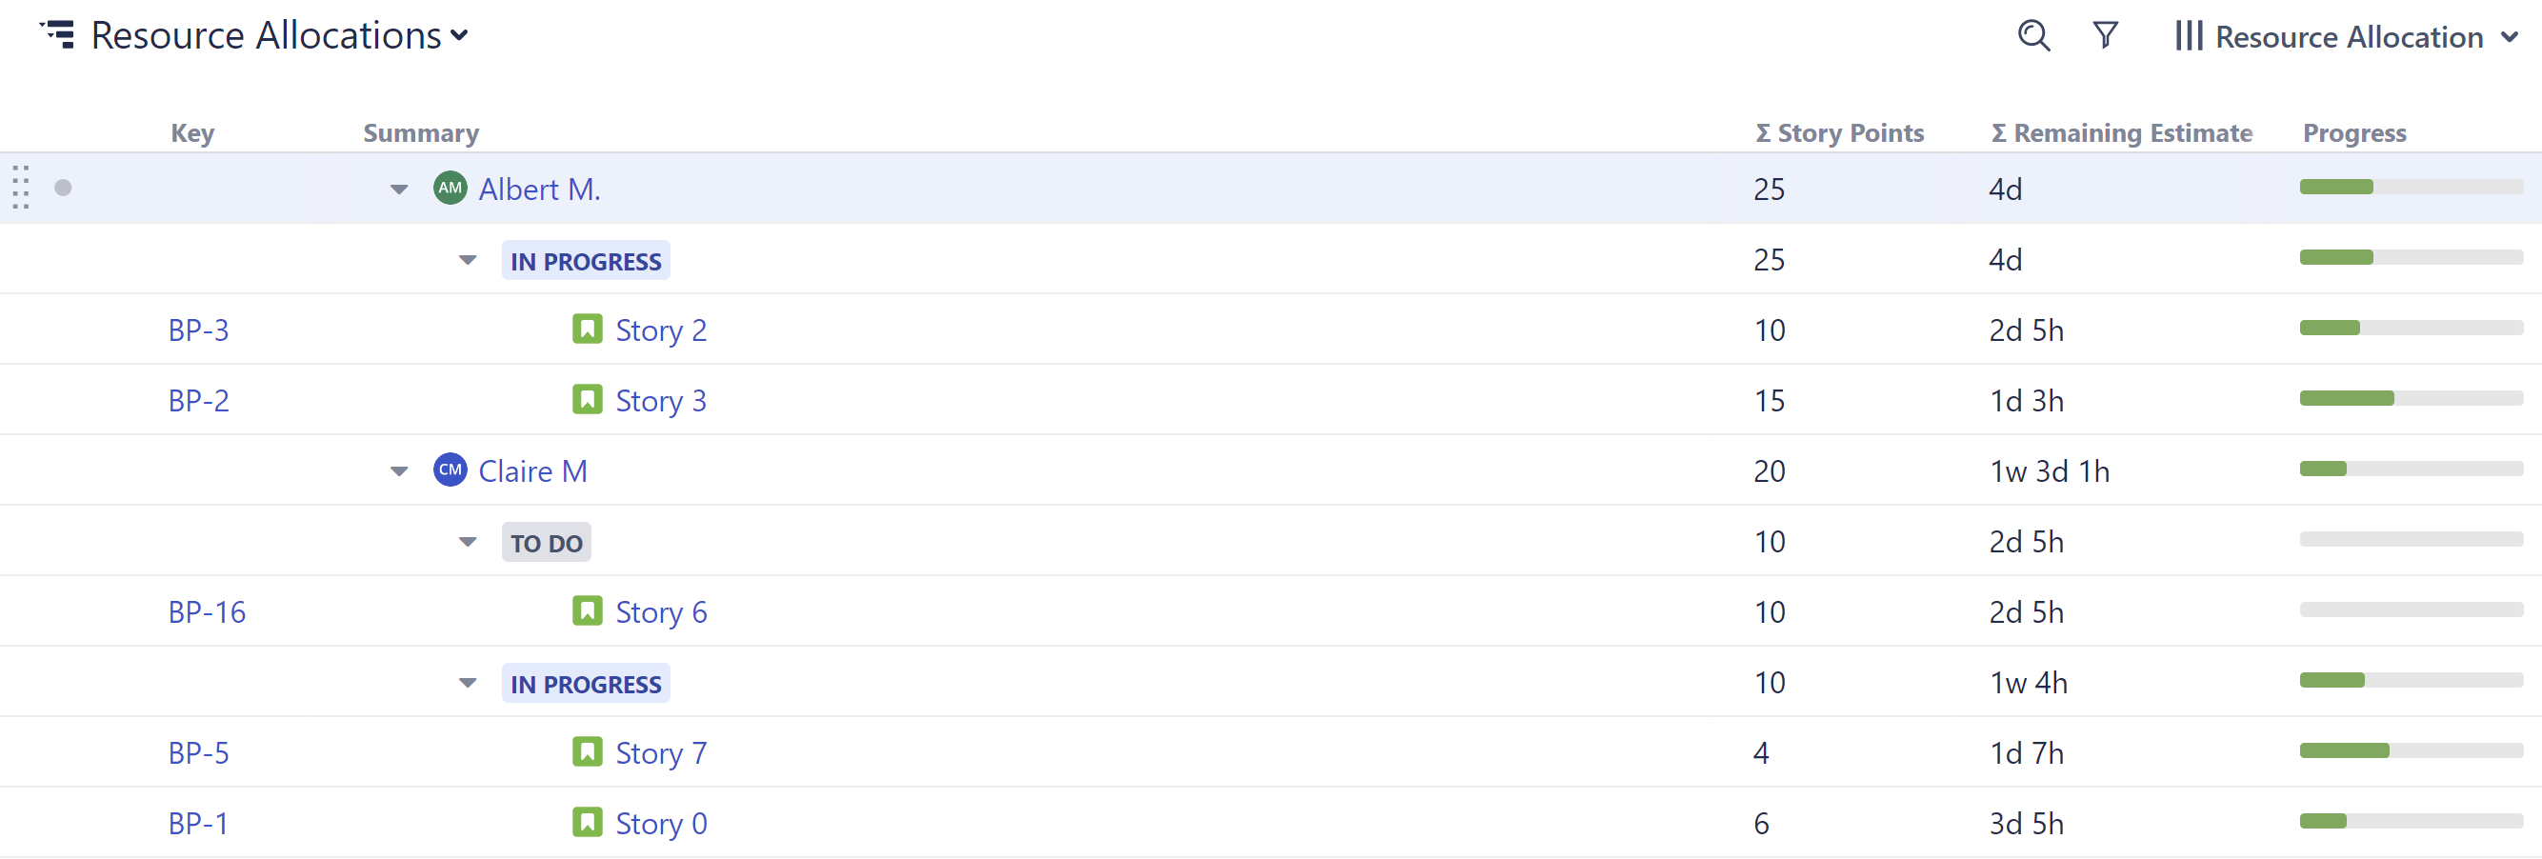Click the structure hierarchy icon top-left
The image size is (2542, 859).
pos(59,33)
